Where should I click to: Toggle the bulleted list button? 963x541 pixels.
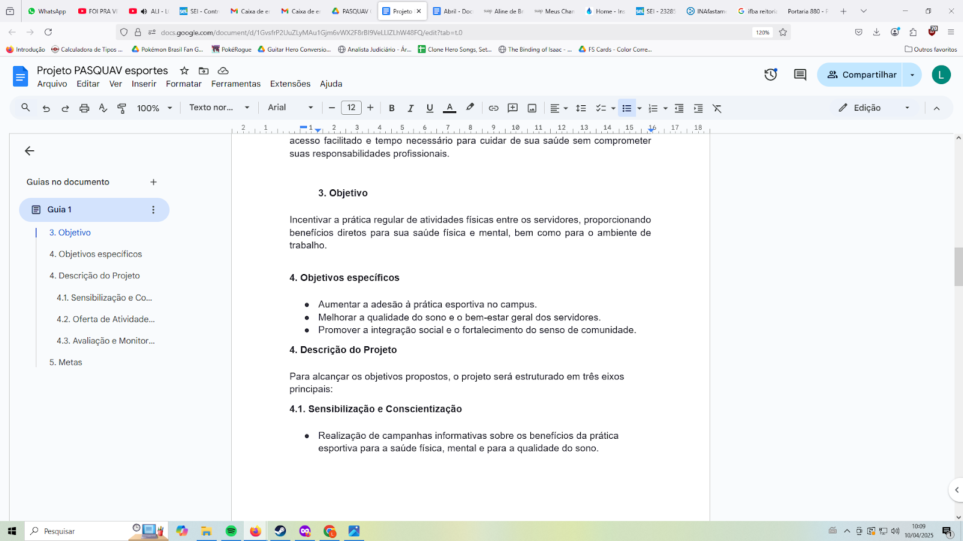pos(627,108)
